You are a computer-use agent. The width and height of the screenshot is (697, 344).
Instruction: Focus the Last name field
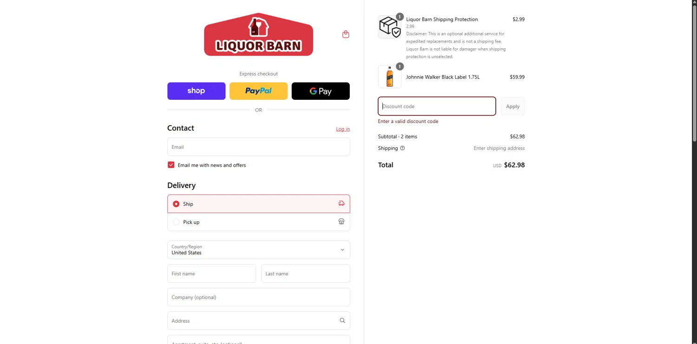coord(305,273)
